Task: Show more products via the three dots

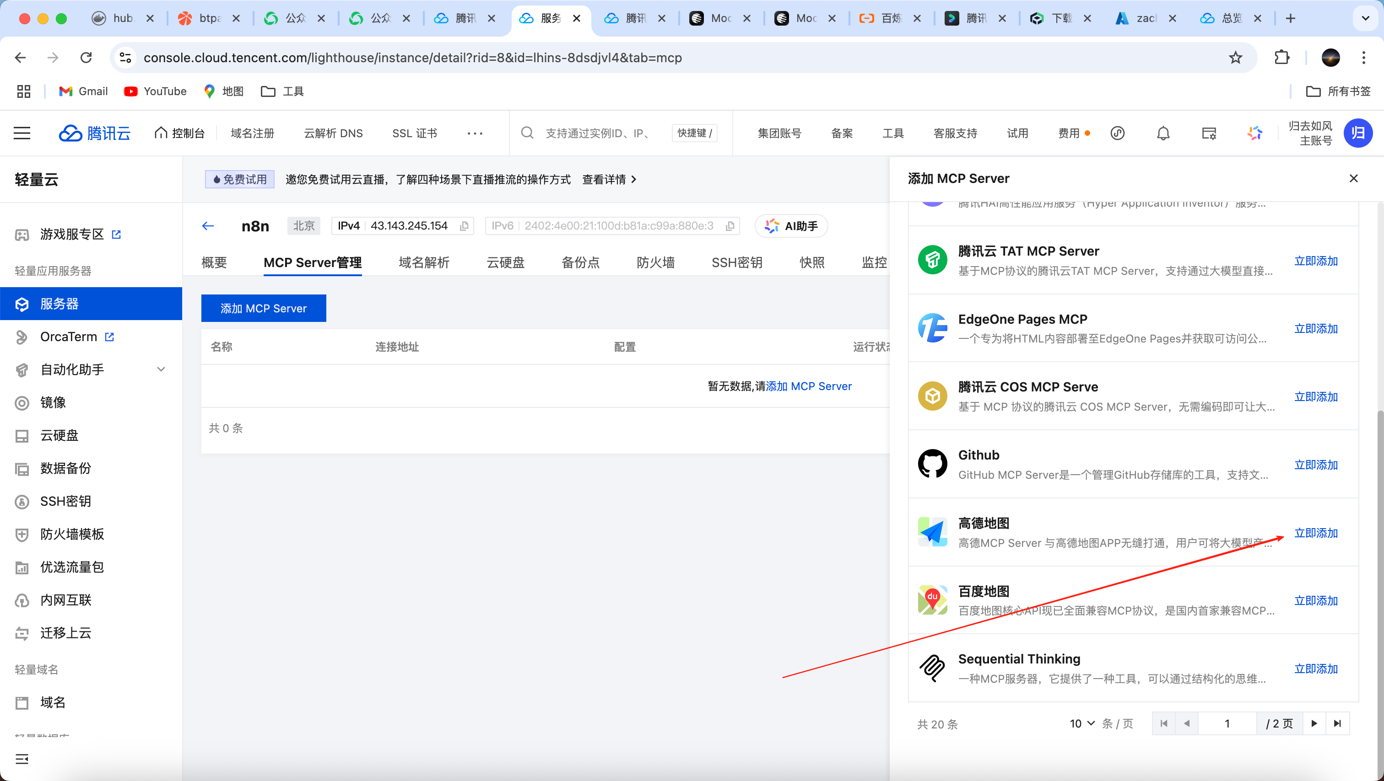Action: point(475,133)
